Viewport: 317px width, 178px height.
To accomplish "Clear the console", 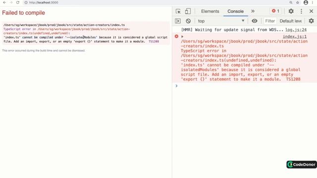I will pyautogui.click(x=188, y=21).
